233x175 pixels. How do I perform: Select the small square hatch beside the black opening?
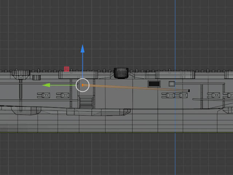(171, 84)
